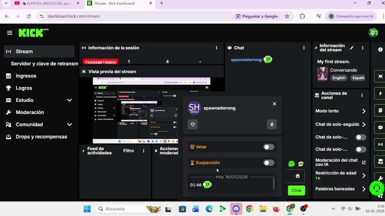385x216 pixels.
Task: Click the camera actions icon in right sidebar
Action: [380, 161]
